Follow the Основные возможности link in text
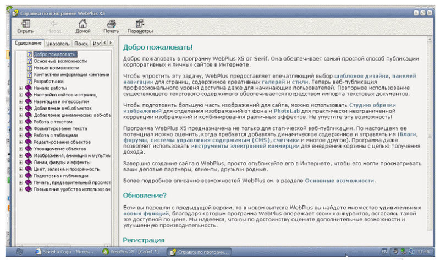Screen dimensions: 440x260 tap(339, 181)
